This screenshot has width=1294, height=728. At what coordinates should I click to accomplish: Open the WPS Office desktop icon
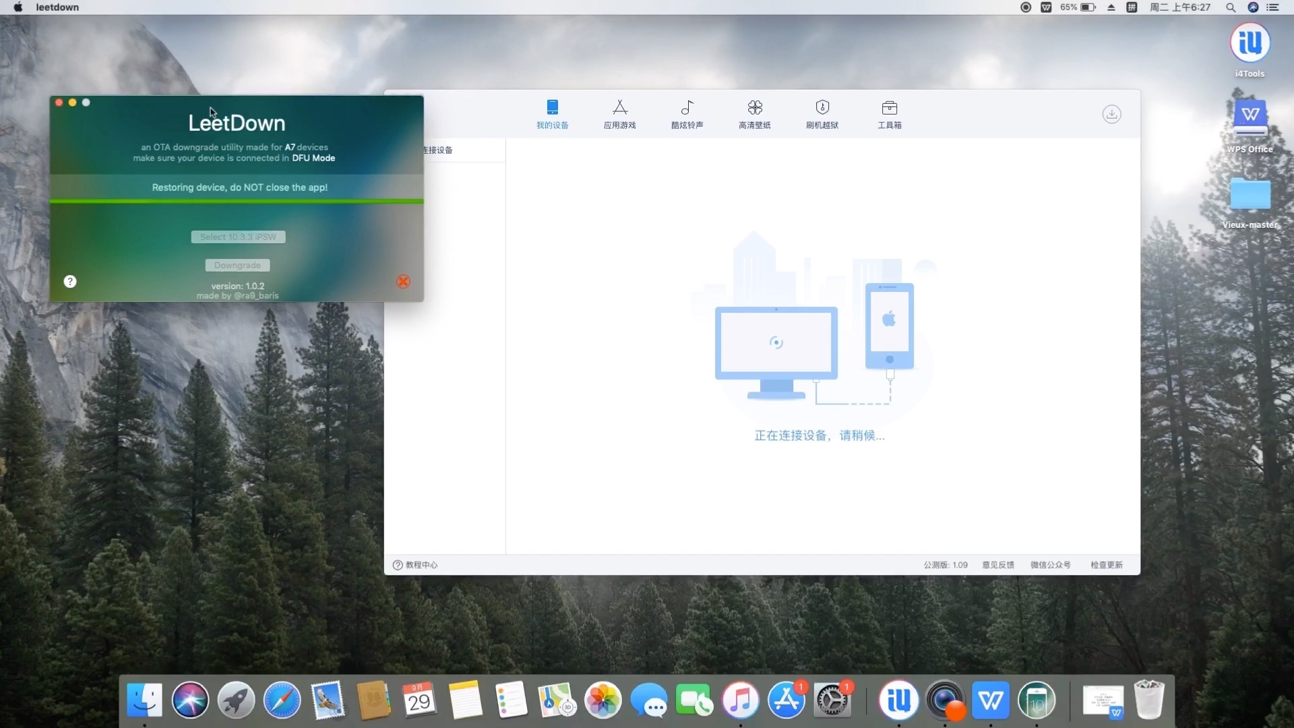pos(1250,126)
